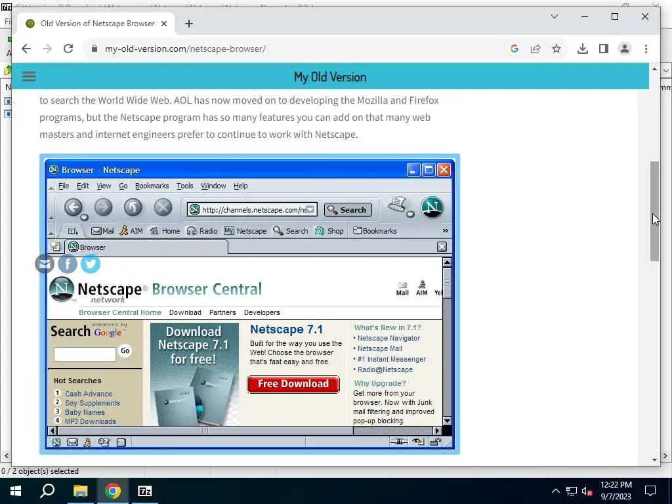
Task: Click the Search button in Netscape screenshot toolbar
Action: pos(348,209)
